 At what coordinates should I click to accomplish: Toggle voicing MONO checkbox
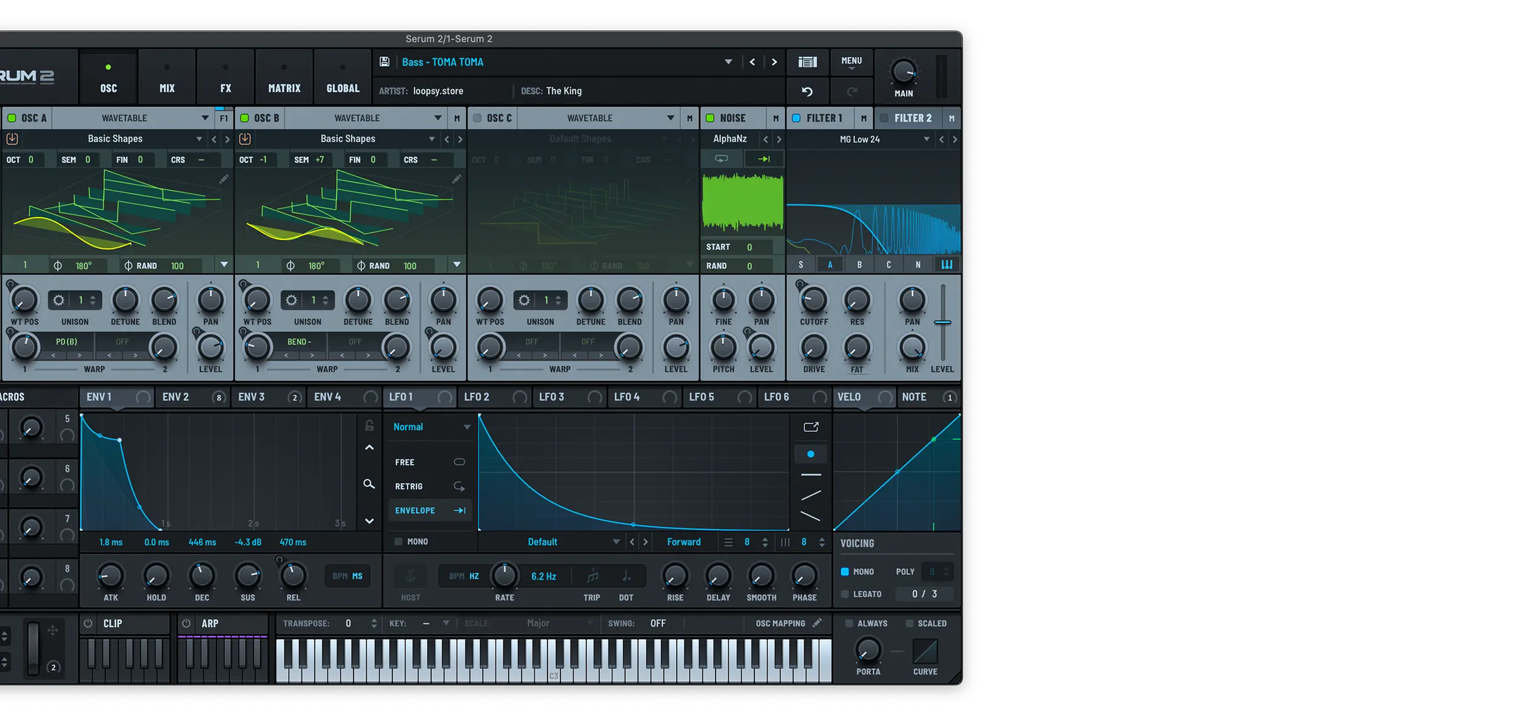coord(845,572)
